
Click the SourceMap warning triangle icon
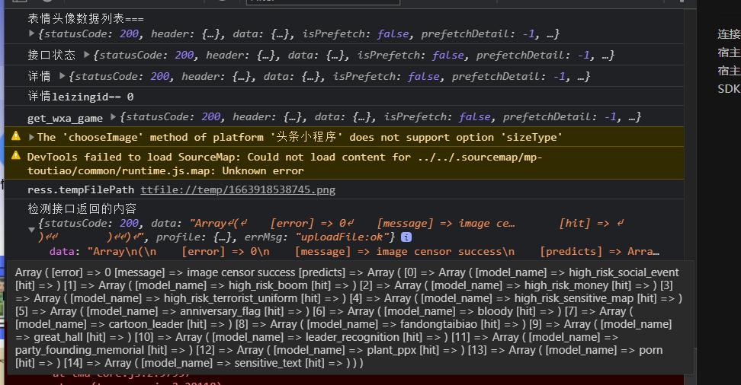click(x=15, y=156)
